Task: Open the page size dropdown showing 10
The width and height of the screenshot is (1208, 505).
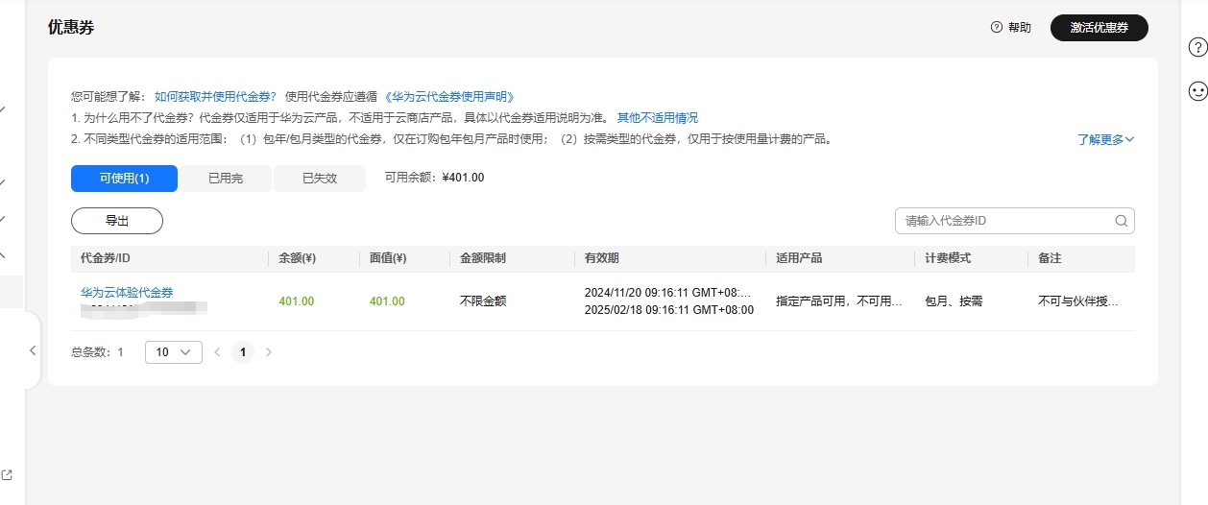Action: (x=174, y=352)
